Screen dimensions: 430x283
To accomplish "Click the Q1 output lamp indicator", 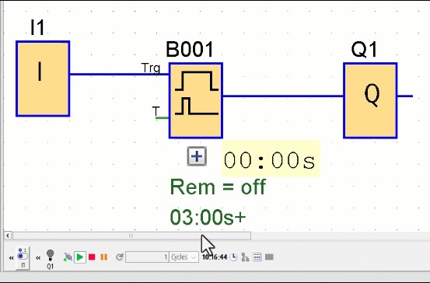I will coord(50,255).
